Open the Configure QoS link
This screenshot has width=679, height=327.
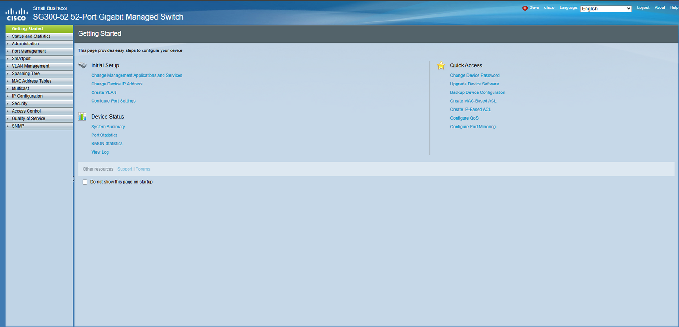(464, 118)
